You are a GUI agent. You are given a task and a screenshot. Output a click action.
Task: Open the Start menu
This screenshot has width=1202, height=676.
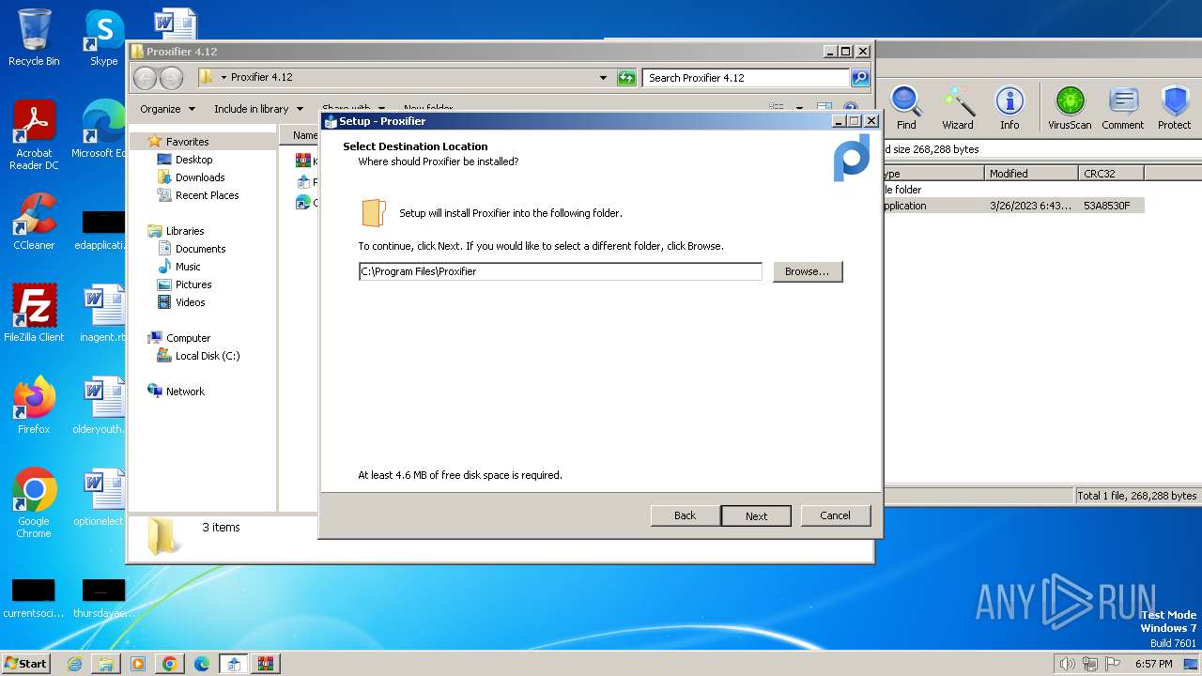tap(26, 664)
